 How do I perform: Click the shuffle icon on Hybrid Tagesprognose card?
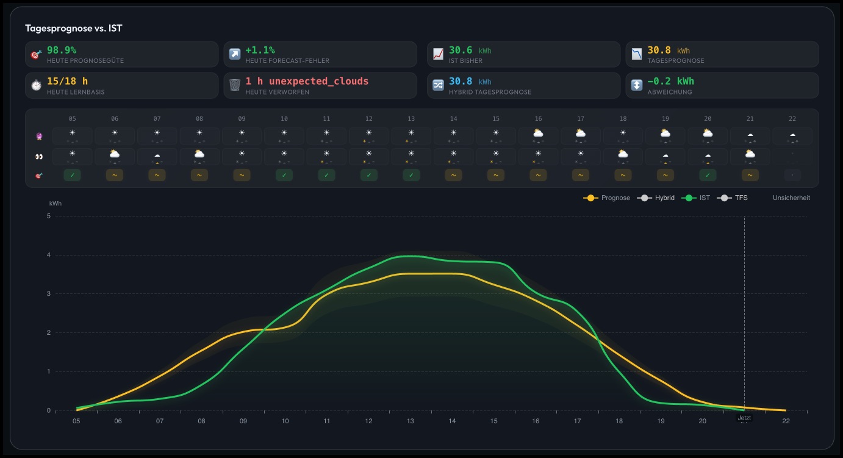[x=438, y=85]
